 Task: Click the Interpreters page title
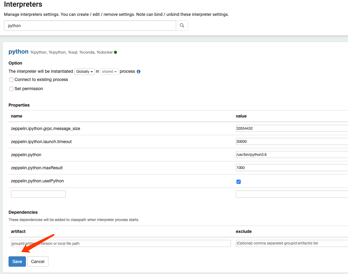click(x=23, y=4)
